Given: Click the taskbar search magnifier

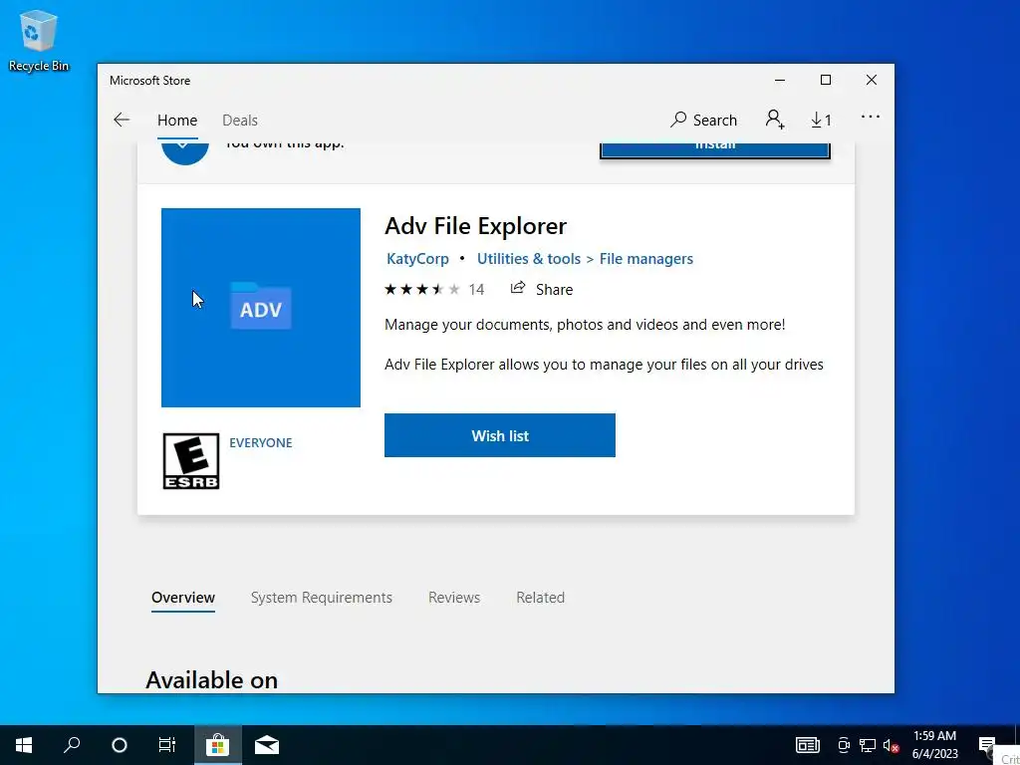Looking at the screenshot, I should pos(72,745).
